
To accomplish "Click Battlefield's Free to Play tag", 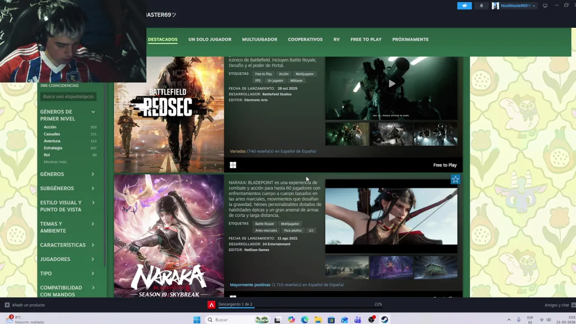I will pyautogui.click(x=263, y=74).
